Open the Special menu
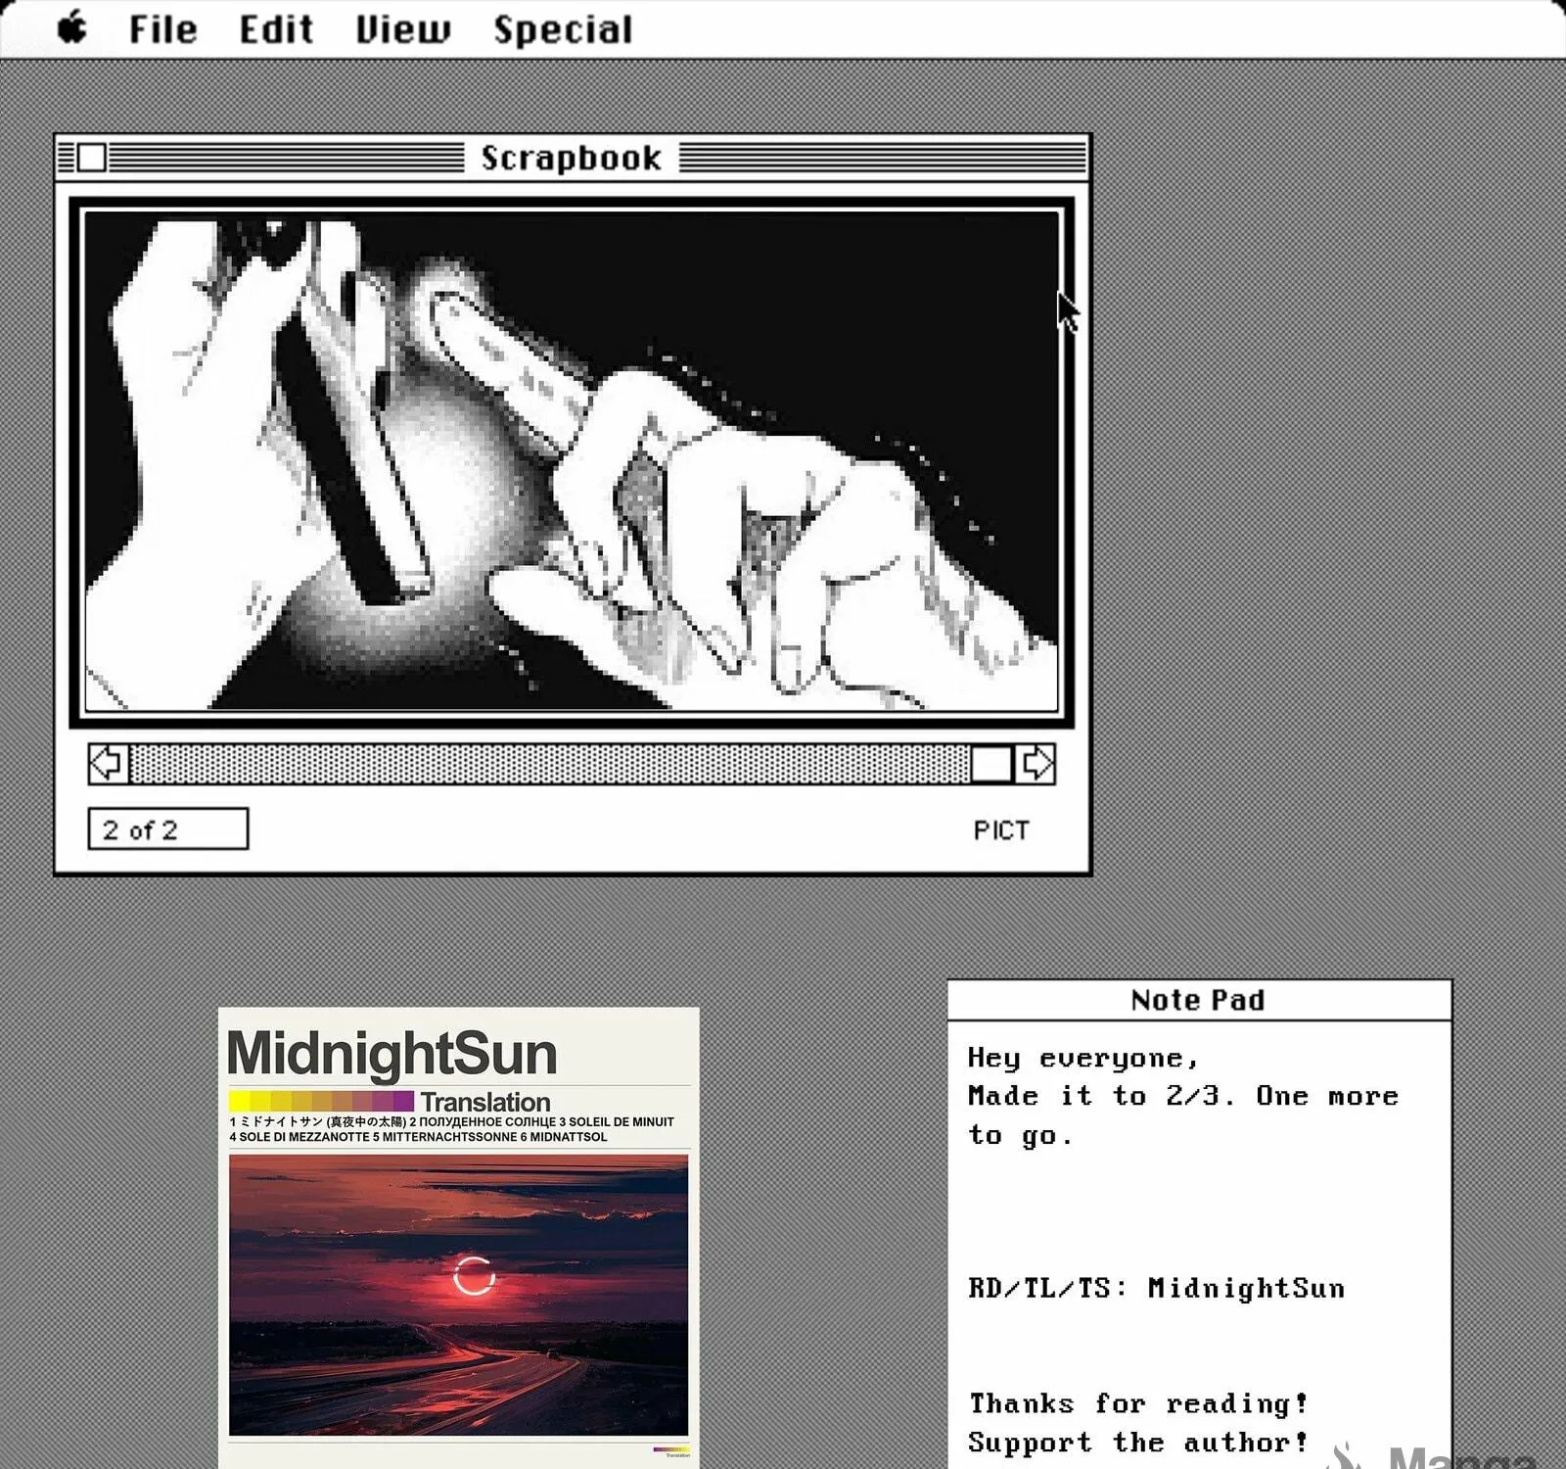 click(563, 30)
